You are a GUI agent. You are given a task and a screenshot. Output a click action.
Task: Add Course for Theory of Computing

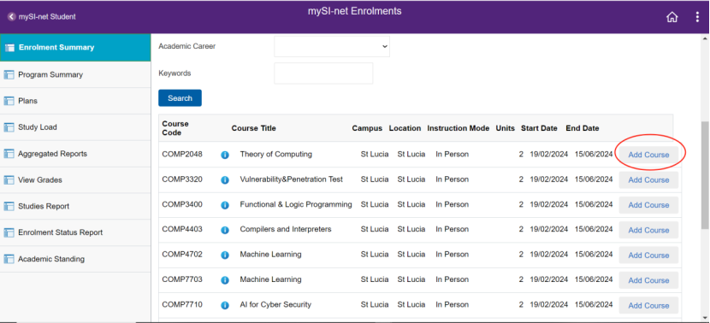click(648, 155)
